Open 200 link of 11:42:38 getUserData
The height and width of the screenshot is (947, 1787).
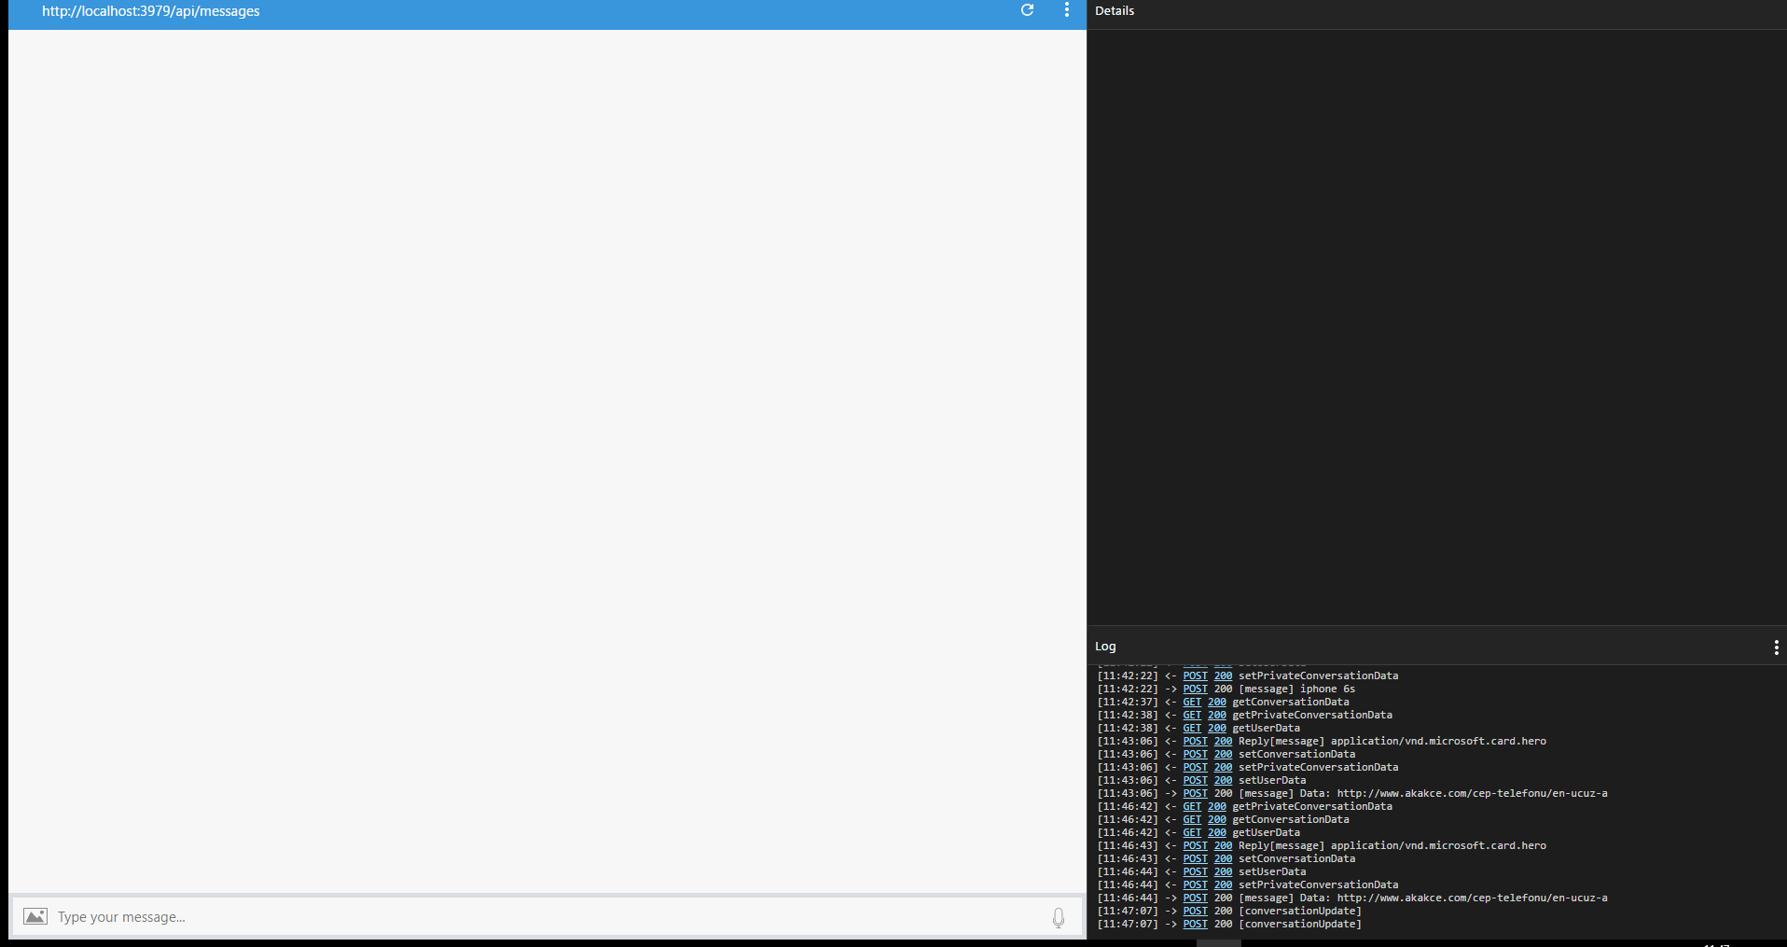1217,728
